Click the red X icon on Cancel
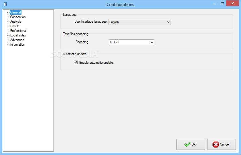The height and width of the screenshot is (155, 241). click(216, 144)
